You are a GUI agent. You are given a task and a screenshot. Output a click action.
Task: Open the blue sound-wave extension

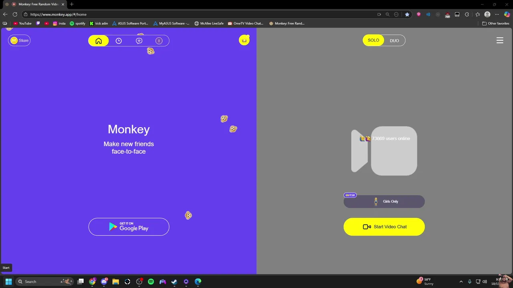(428, 14)
